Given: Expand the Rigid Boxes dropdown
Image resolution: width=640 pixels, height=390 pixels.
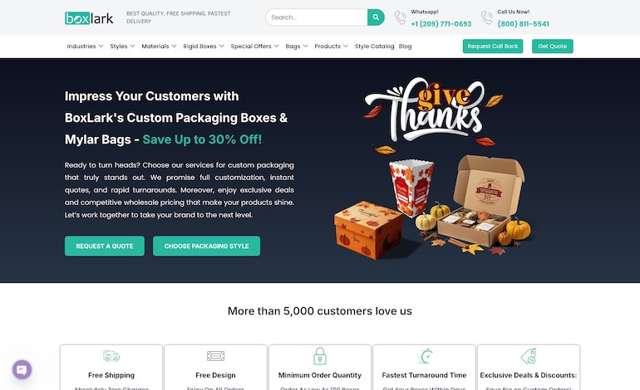Looking at the screenshot, I should coord(204,46).
